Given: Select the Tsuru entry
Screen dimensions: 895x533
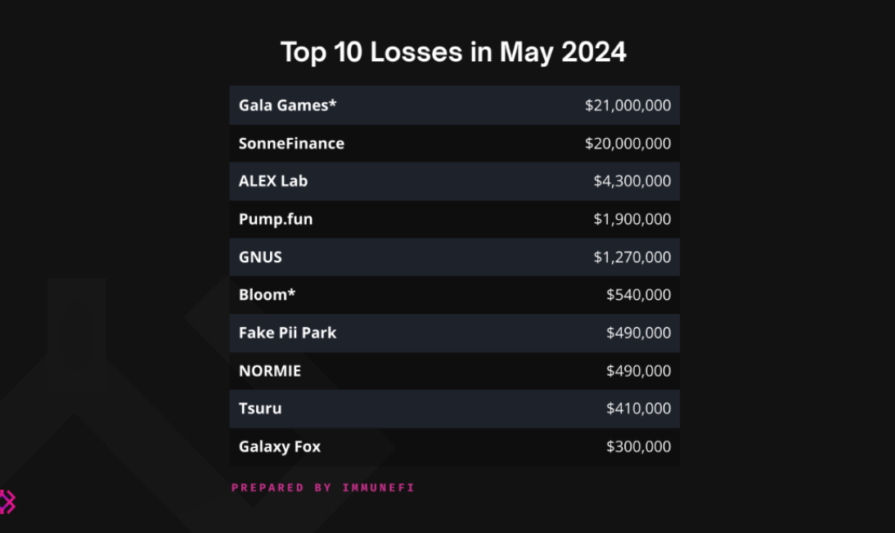Looking at the screenshot, I should tap(260, 409).
